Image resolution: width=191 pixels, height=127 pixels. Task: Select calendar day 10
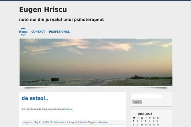[142, 125]
